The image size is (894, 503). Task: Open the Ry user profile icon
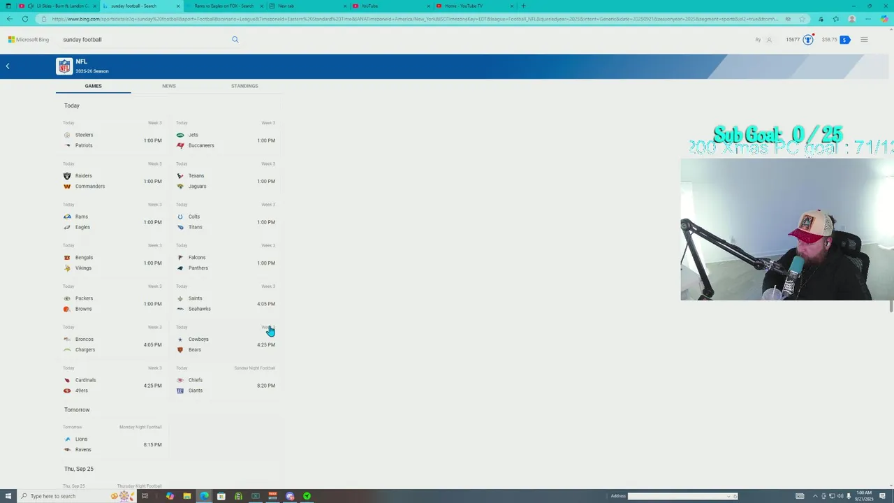pos(769,40)
